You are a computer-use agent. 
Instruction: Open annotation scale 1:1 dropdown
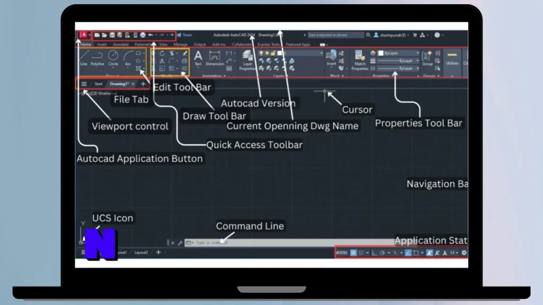(454, 253)
